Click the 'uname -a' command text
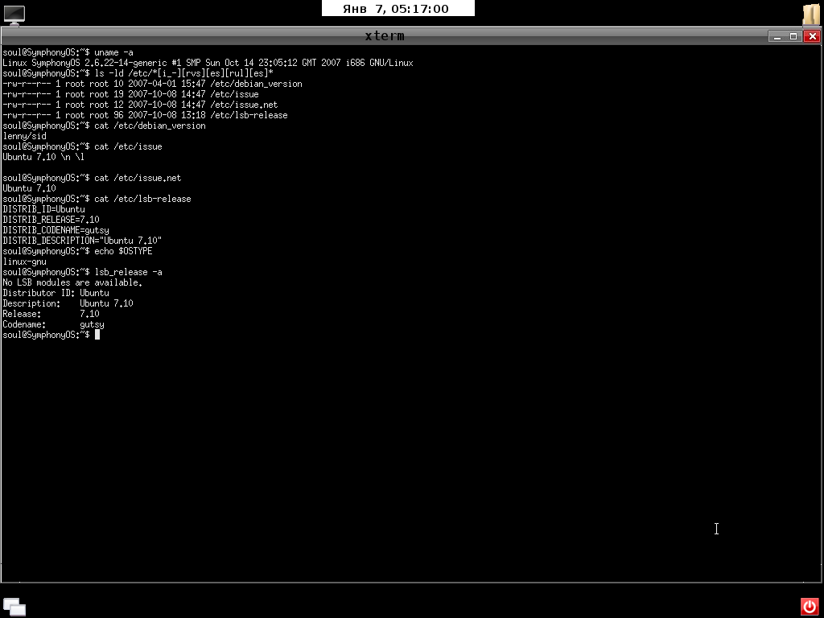Viewport: 824px width, 618px height. [113, 52]
